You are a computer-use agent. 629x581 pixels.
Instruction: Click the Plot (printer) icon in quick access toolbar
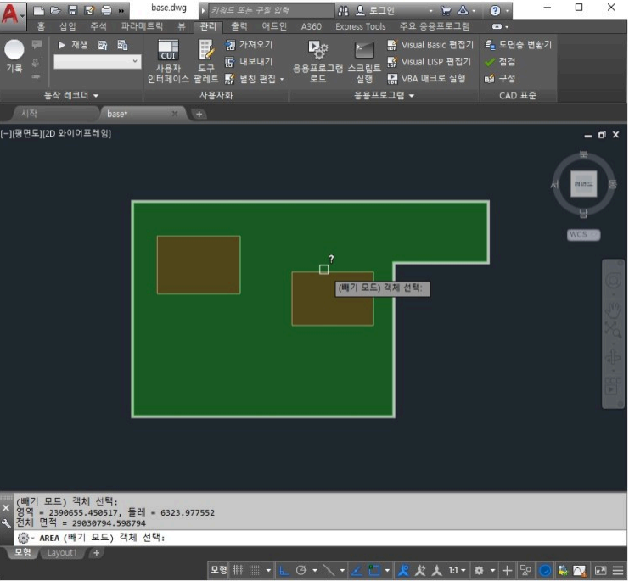pyautogui.click(x=106, y=10)
